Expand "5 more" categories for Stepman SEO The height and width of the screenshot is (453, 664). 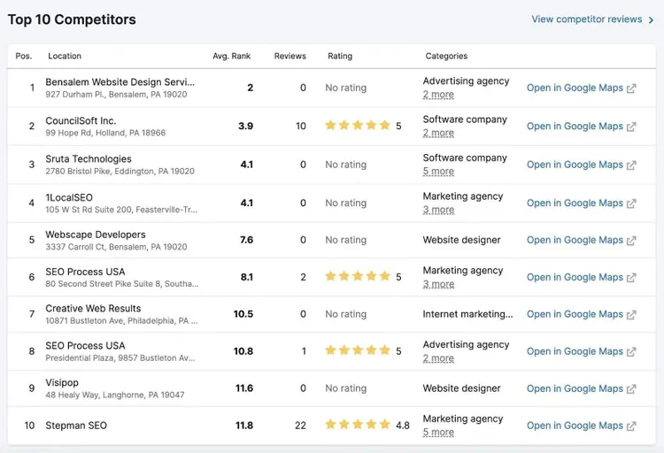pos(438,433)
